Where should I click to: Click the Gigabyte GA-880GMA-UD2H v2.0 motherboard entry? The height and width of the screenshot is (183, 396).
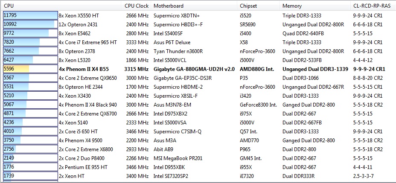click(x=194, y=69)
